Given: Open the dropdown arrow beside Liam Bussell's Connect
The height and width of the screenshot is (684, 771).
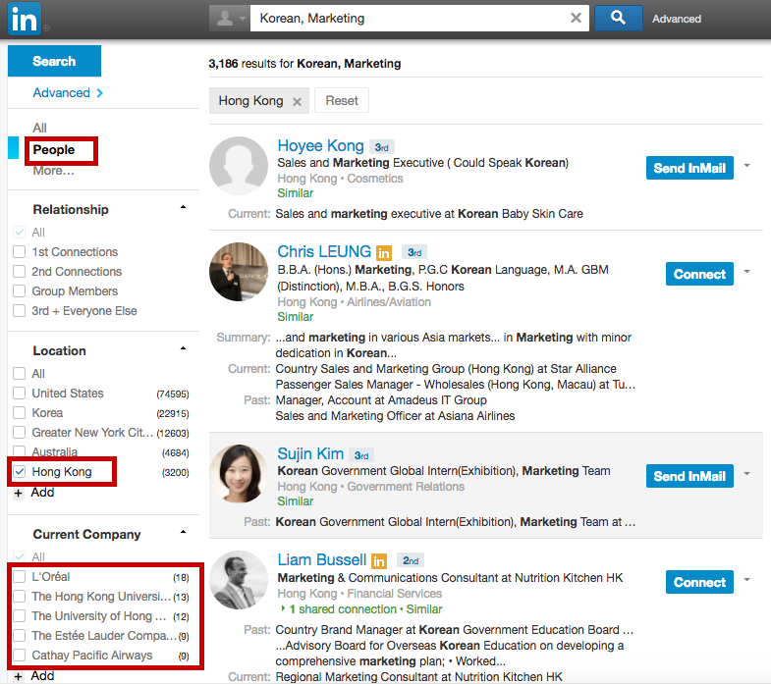Looking at the screenshot, I should [746, 580].
